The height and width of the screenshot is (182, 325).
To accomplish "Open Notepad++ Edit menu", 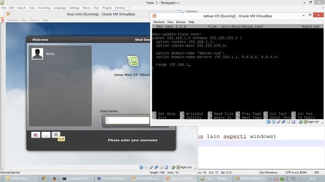I will pos(12,8).
